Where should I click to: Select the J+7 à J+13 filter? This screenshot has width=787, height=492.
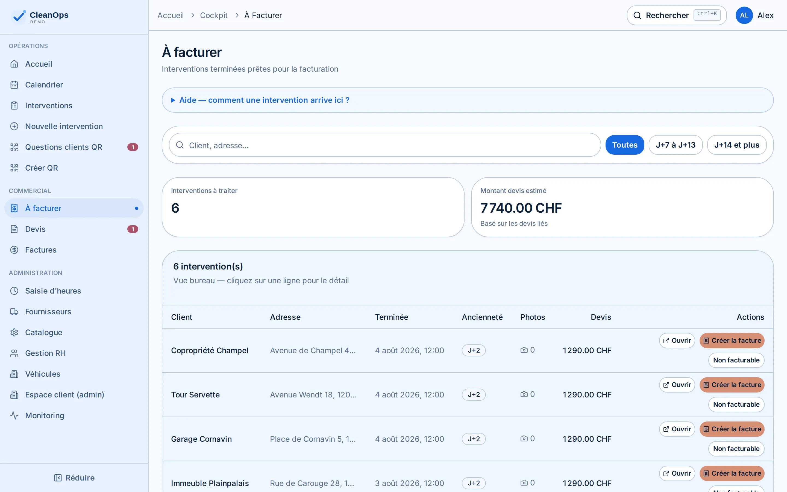(x=676, y=145)
